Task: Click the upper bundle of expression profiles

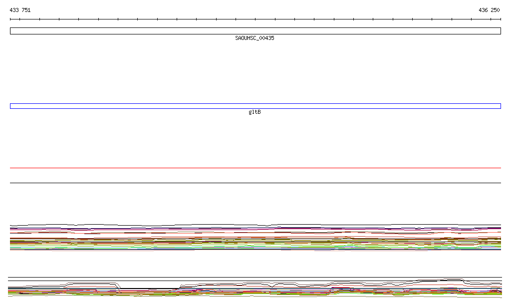Action: (255, 237)
